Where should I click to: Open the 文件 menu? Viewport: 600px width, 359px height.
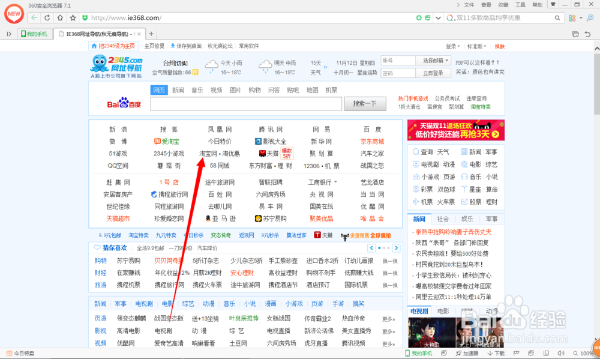pos(469,5)
